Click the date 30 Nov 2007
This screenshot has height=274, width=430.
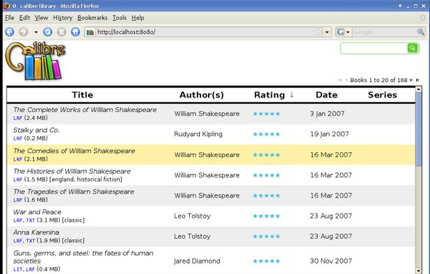(331, 261)
